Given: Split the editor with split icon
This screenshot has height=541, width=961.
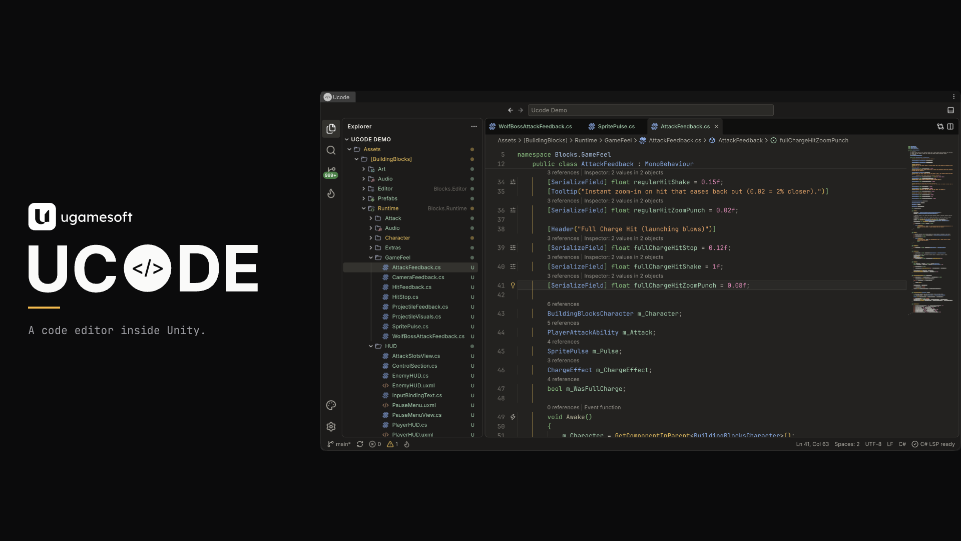Looking at the screenshot, I should [x=950, y=127].
